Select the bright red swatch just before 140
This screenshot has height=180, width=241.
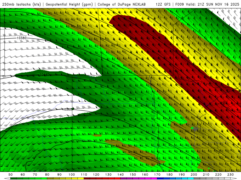(117, 178)
